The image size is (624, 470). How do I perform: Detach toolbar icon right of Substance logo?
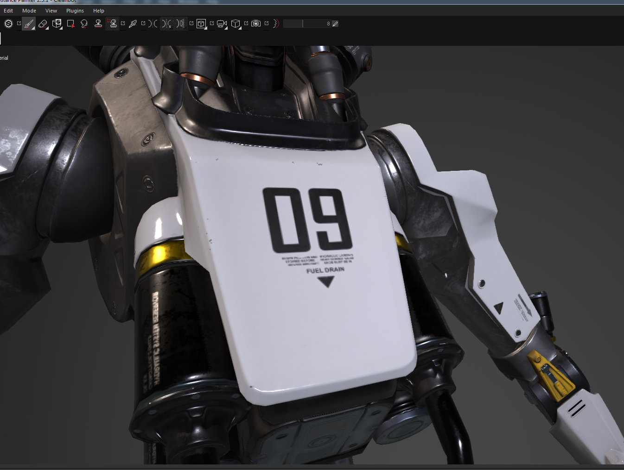click(x=19, y=23)
